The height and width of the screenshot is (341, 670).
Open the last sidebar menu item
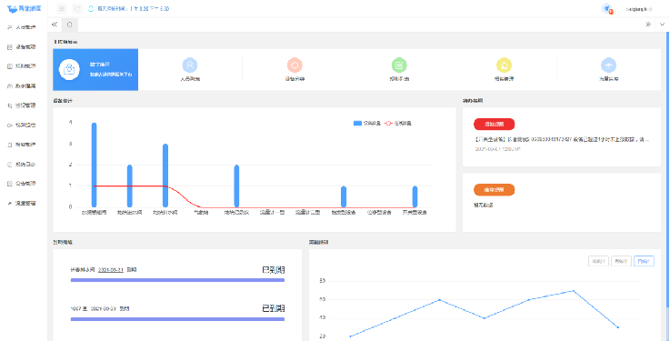(24, 203)
